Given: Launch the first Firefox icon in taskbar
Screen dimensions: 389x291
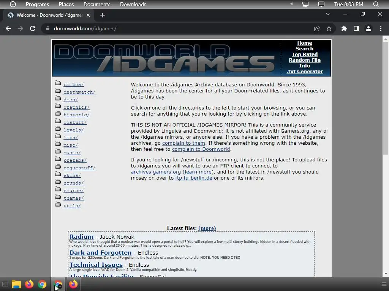Looking at the screenshot, I should point(29,284).
